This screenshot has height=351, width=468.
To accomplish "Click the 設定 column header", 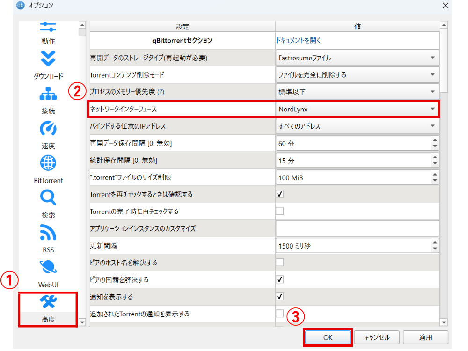I will (x=183, y=27).
